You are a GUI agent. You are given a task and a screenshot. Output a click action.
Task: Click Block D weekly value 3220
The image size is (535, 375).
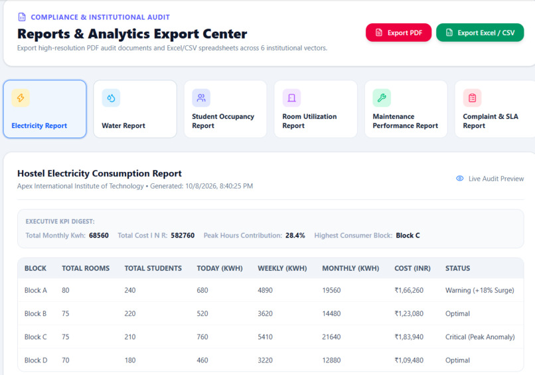pyautogui.click(x=265, y=360)
